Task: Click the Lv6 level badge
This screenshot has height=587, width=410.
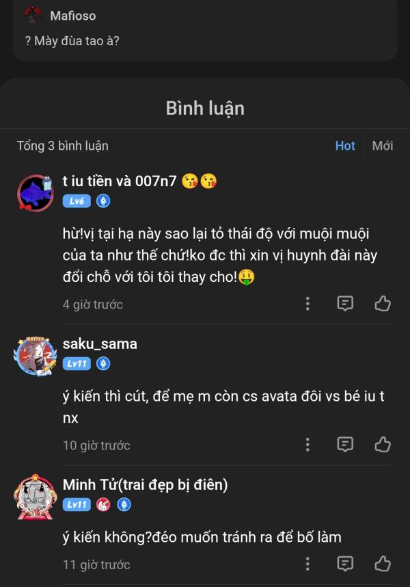Action: (77, 201)
